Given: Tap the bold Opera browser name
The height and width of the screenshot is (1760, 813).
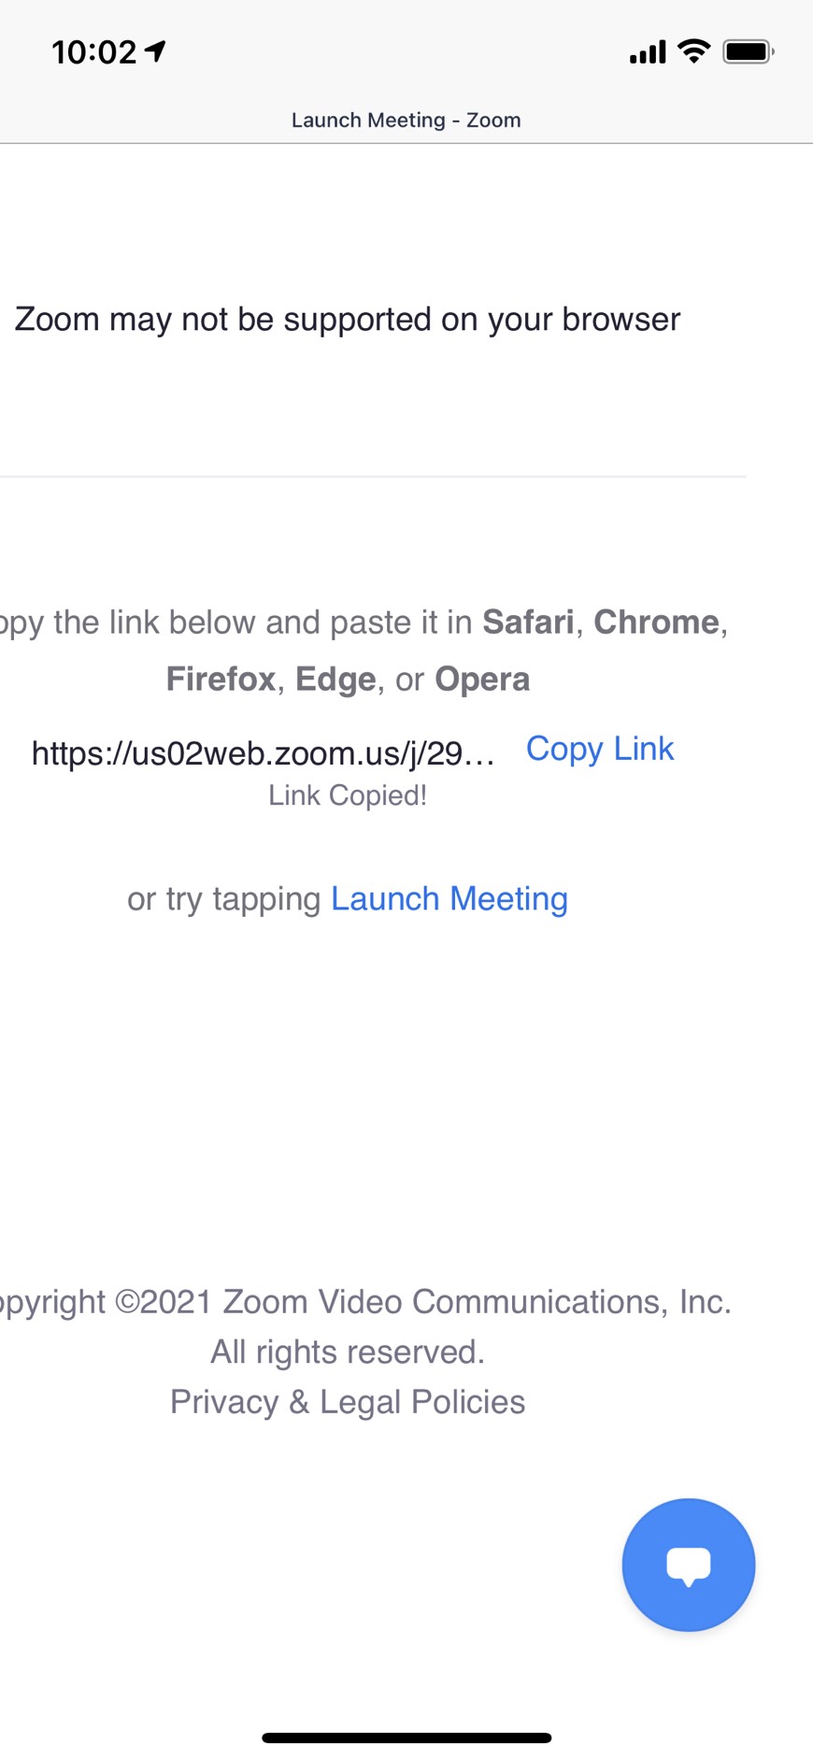Looking at the screenshot, I should 482,680.
